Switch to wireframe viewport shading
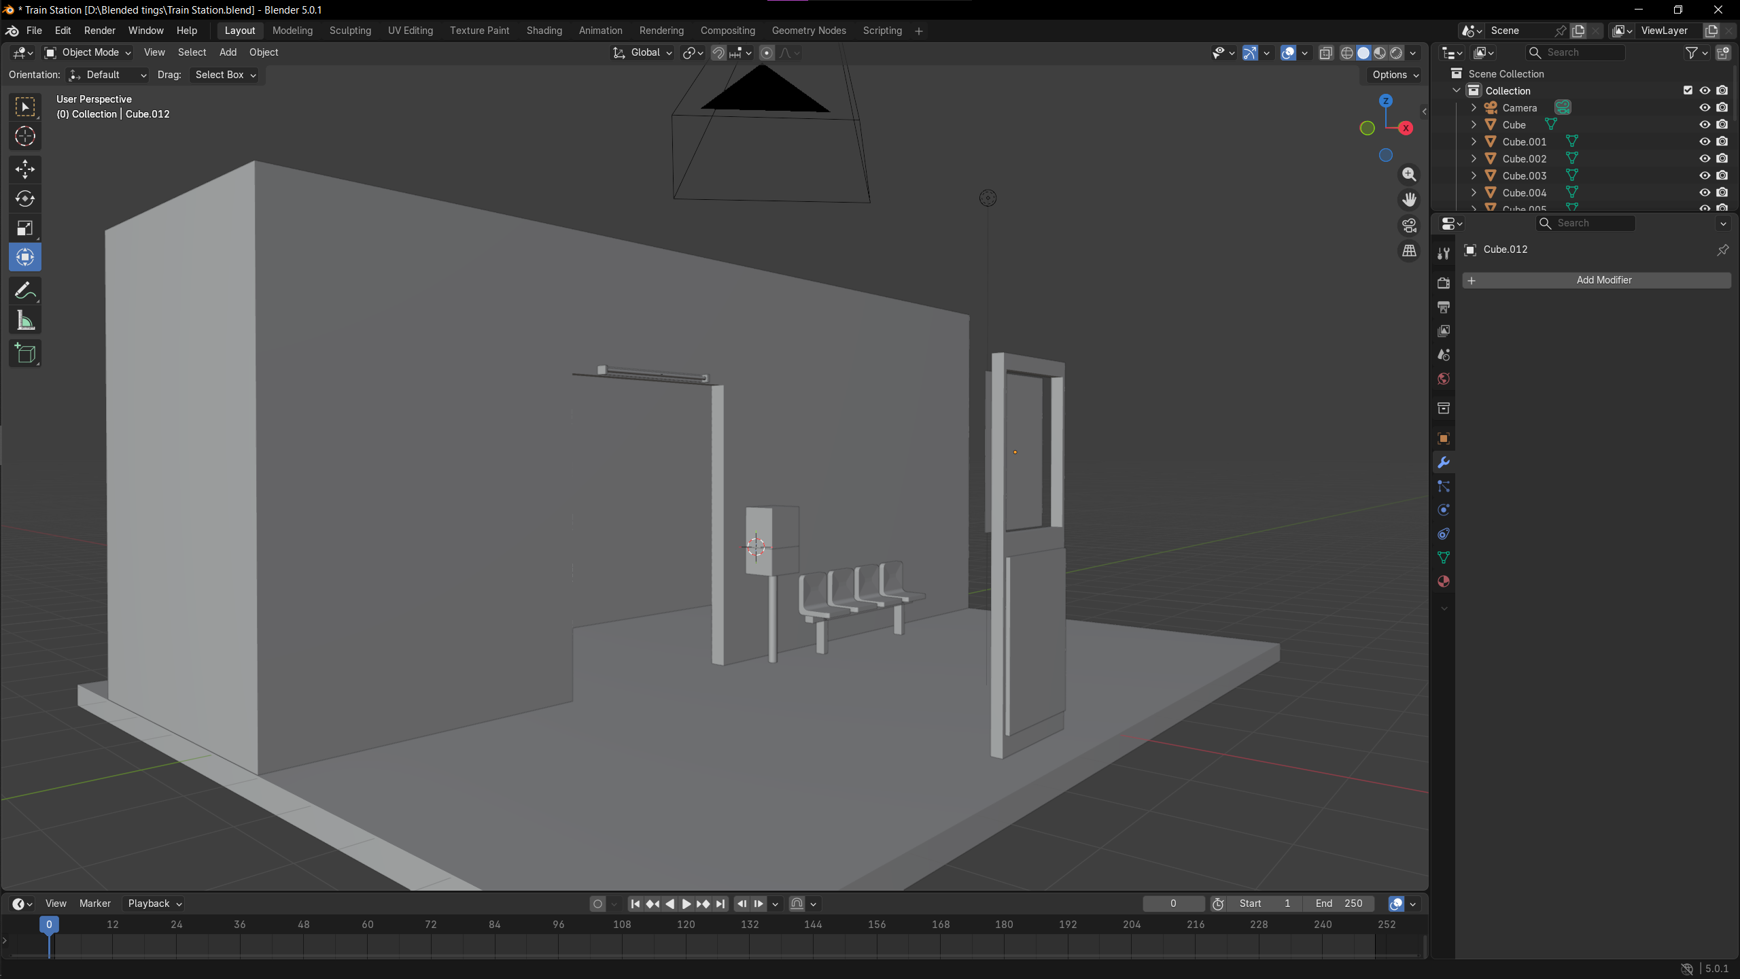Screen dimensions: 1740x979 pyautogui.click(x=1347, y=52)
